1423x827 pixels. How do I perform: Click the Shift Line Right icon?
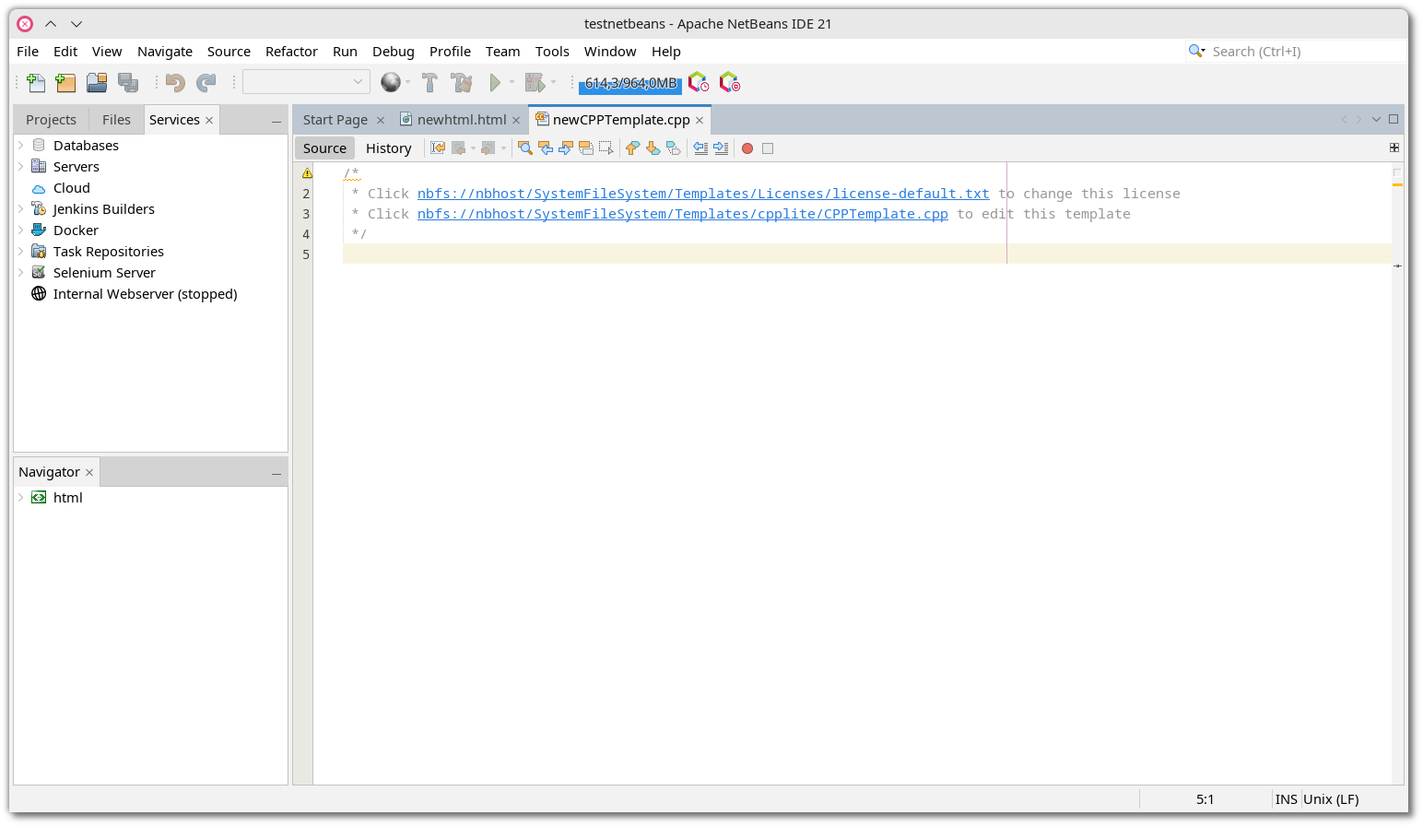[721, 148]
